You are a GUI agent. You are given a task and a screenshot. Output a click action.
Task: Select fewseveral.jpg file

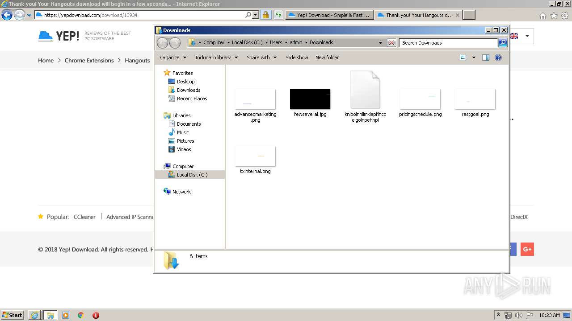(x=310, y=99)
